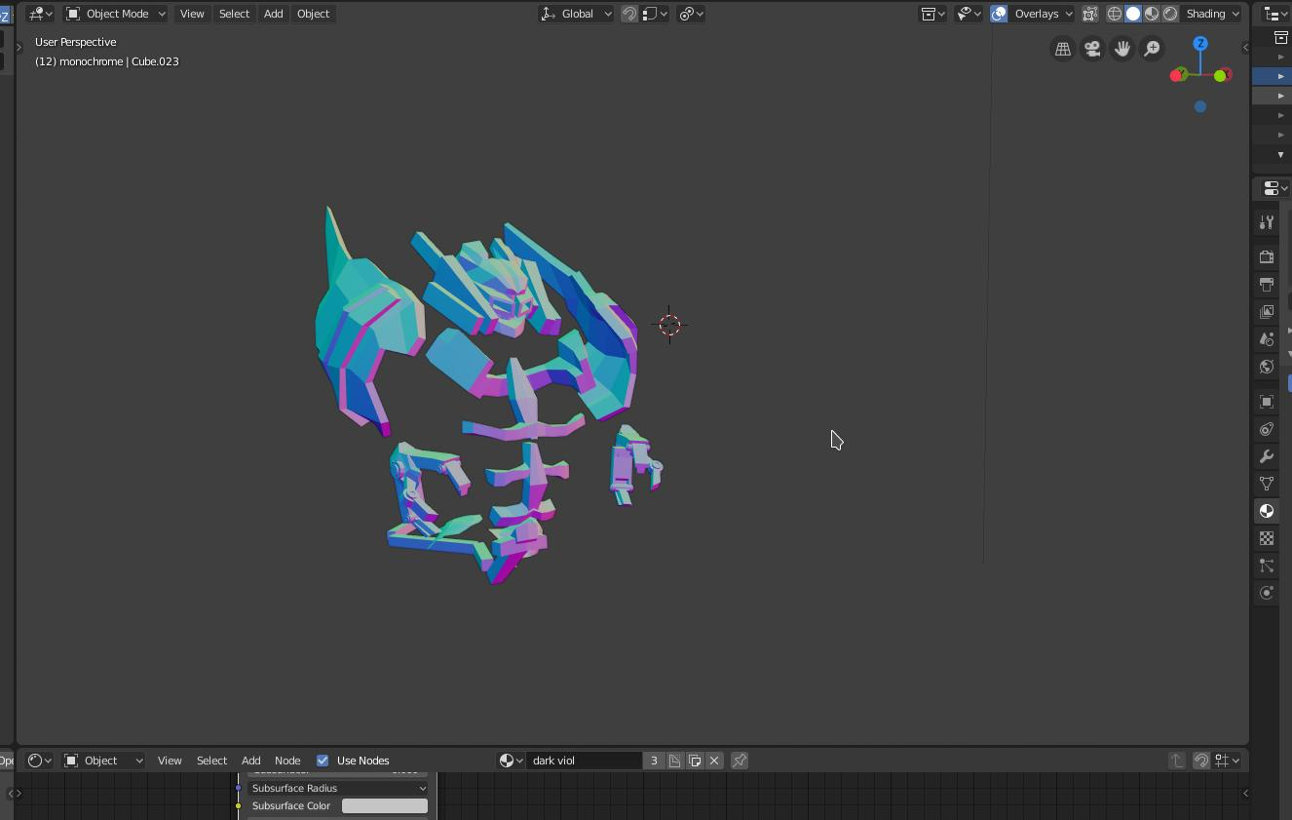
Task: Open the Physics properties tab icon
Action: pos(1267,593)
